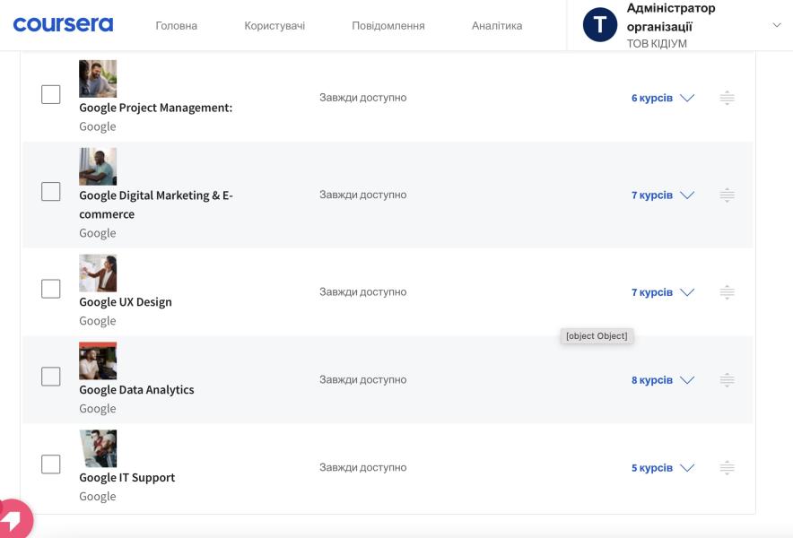Click the Coursera logo
Image resolution: width=793 pixels, height=538 pixels.
(x=63, y=25)
